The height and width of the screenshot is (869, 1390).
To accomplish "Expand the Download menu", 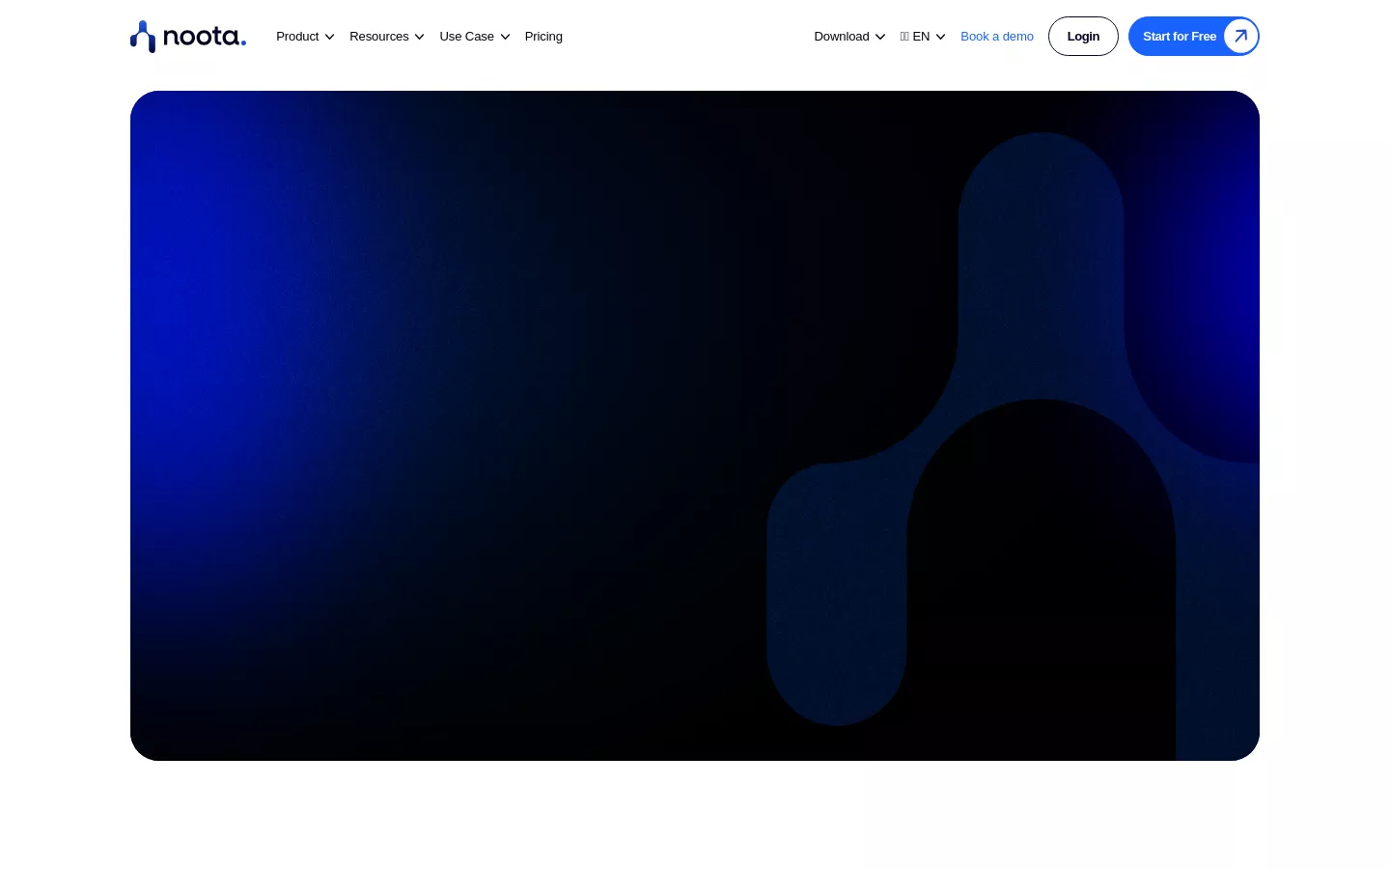I will (841, 36).
